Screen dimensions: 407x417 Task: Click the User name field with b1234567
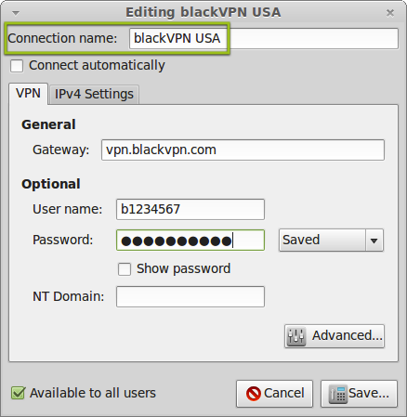190,210
